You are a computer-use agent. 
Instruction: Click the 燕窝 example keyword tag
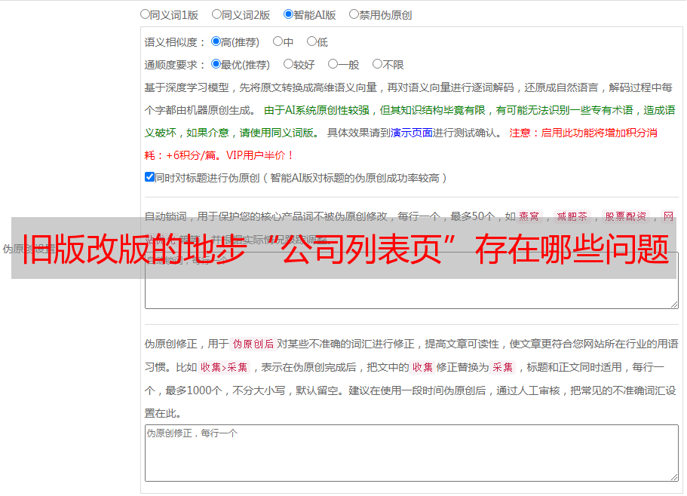529,216
